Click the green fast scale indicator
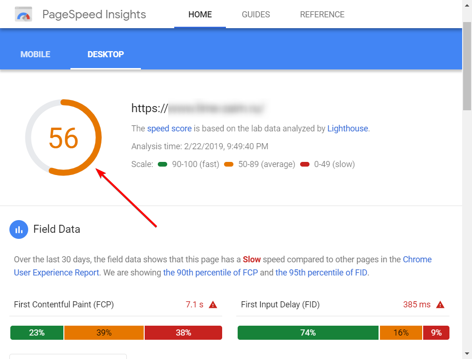Viewport: 472px width, 359px height. (163, 164)
